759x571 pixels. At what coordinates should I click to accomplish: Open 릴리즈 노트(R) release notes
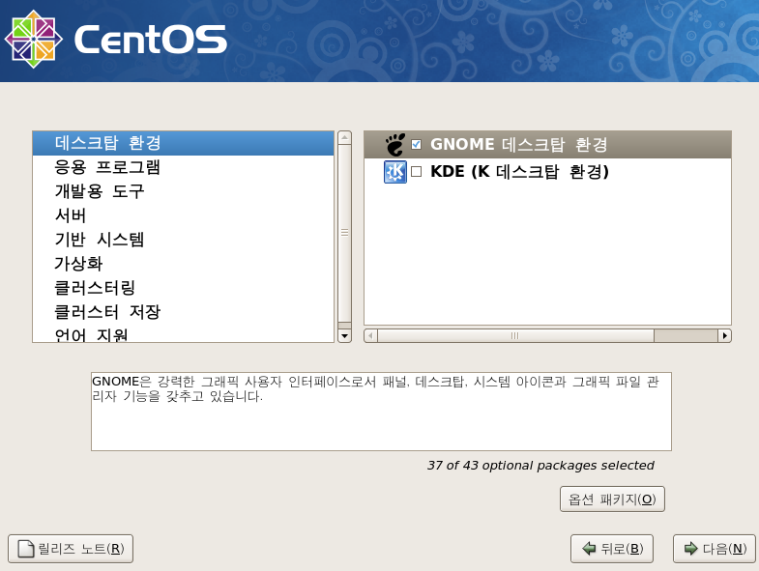pyautogui.click(x=71, y=549)
